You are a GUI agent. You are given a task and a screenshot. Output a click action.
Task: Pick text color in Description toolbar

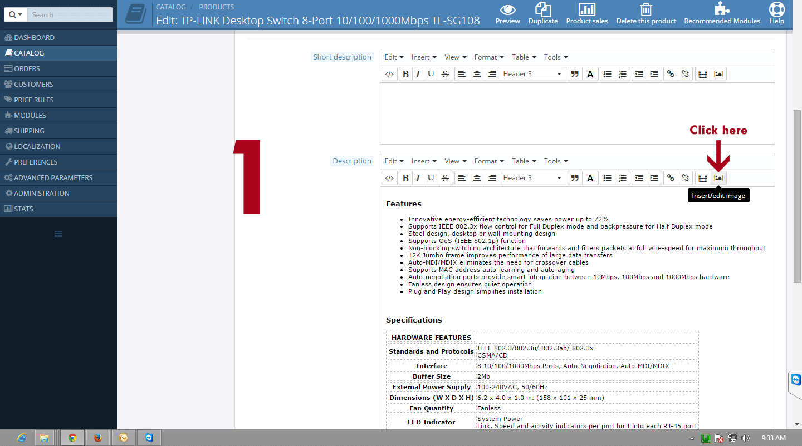(x=590, y=178)
